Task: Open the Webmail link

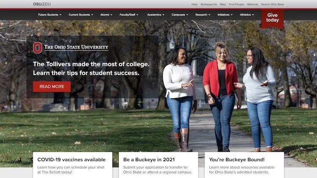Action: pyautogui.click(x=252, y=4)
